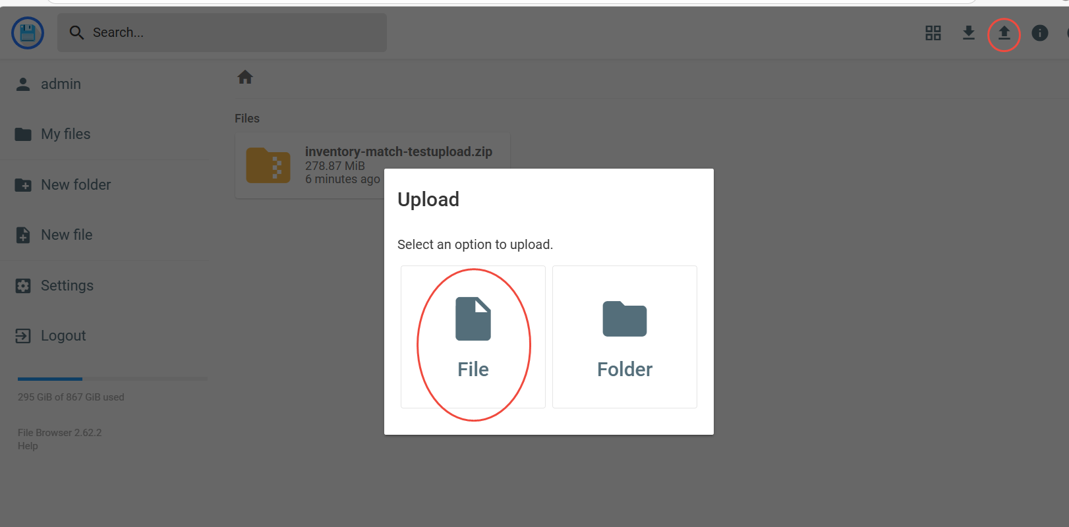Open the info icon in top bar

[x=1040, y=33]
